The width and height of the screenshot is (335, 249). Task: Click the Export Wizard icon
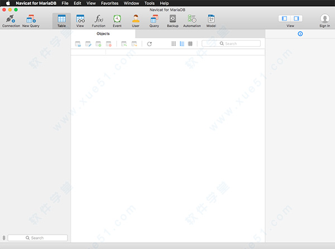(x=134, y=44)
